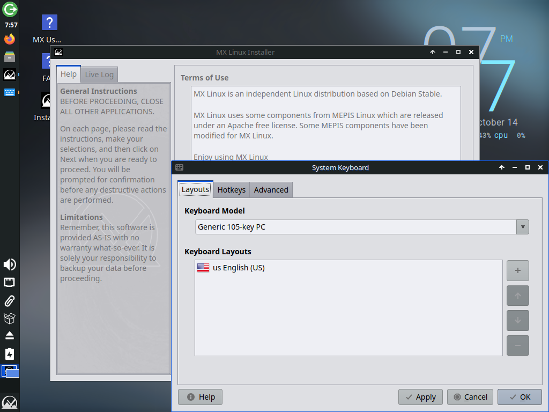Select System Keyboard taskbar entry in panel
Image resolution: width=549 pixels, height=412 pixels.
pyautogui.click(x=10, y=92)
